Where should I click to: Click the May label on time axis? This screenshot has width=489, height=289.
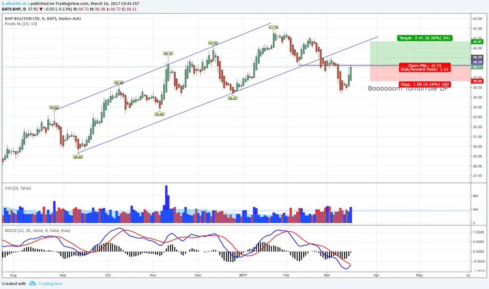419,275
